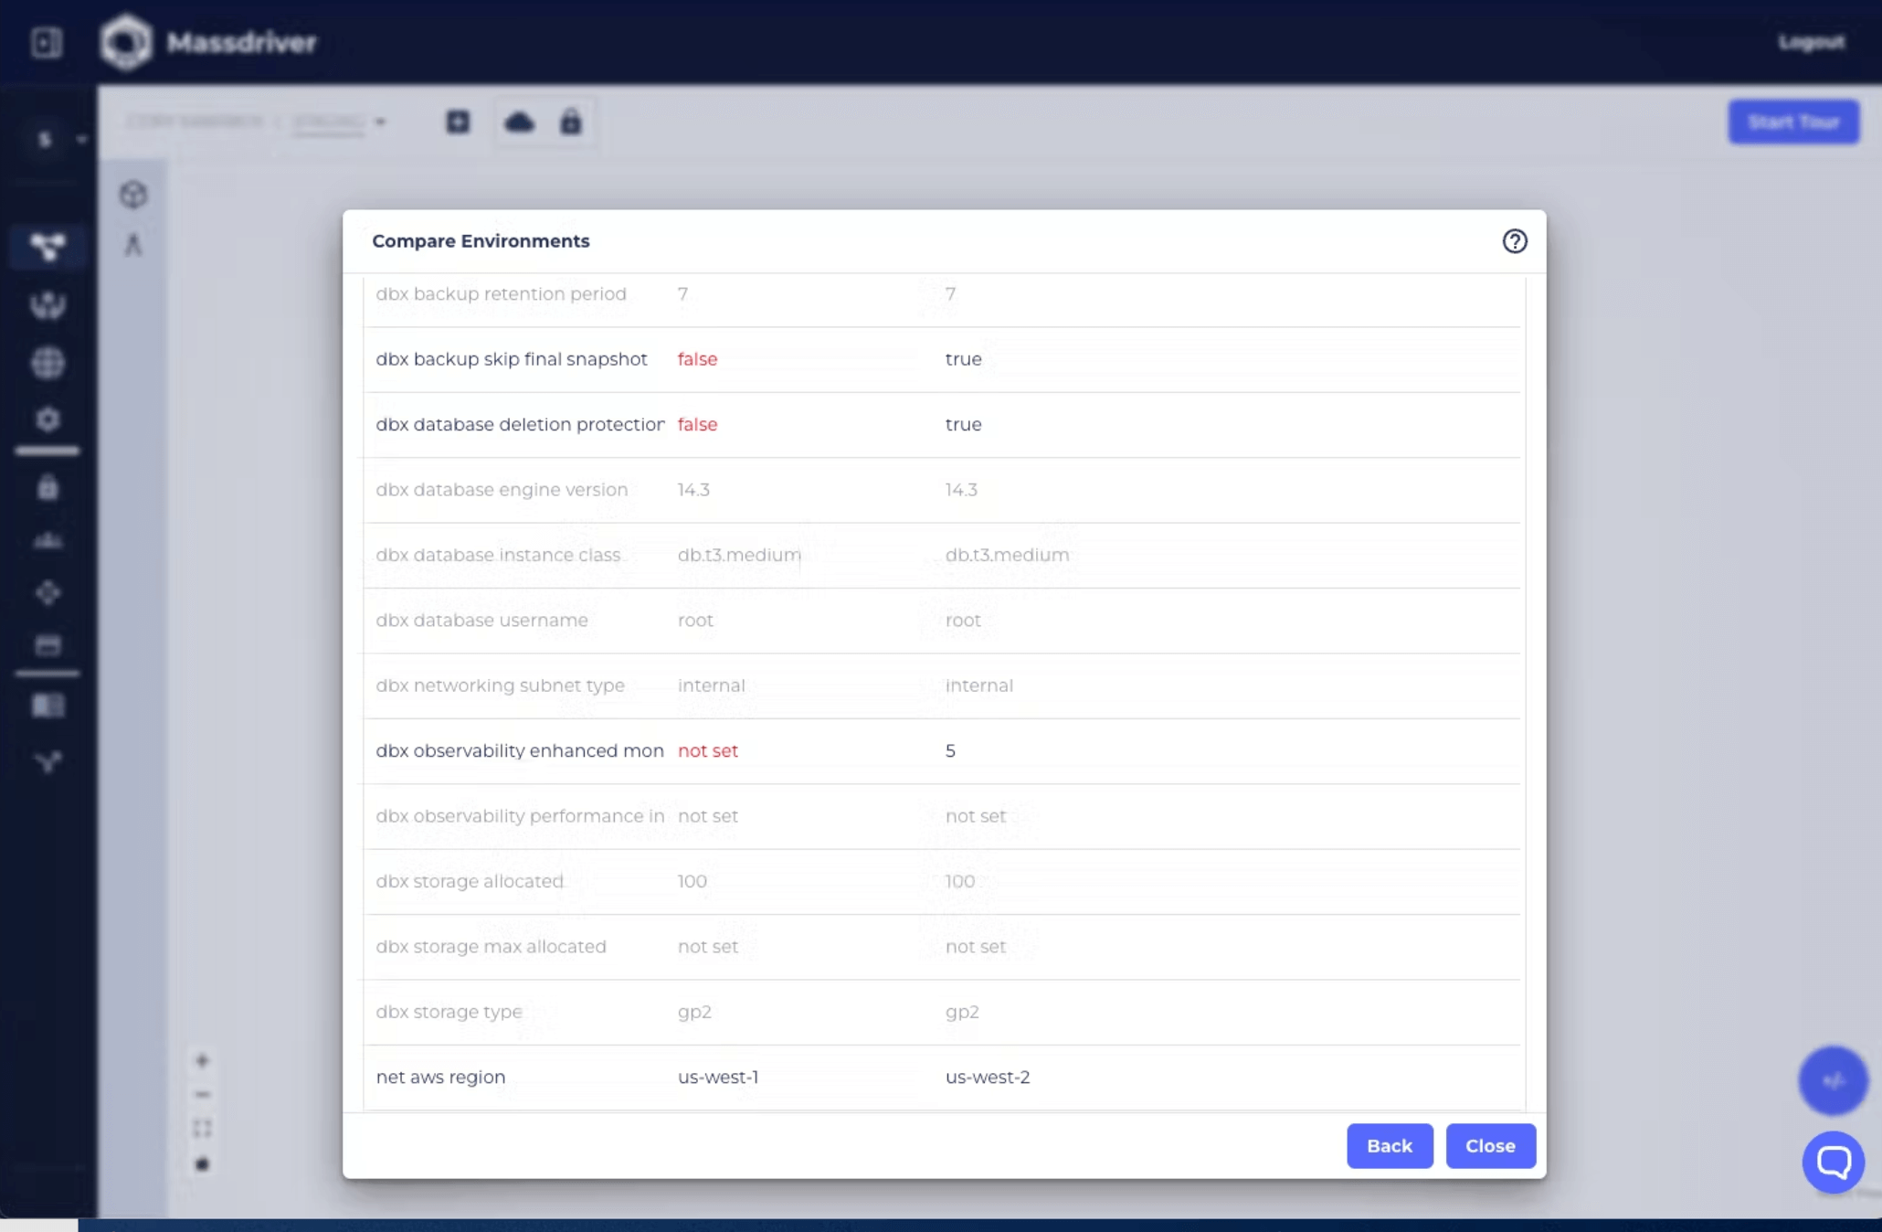Image resolution: width=1882 pixels, height=1232 pixels.
Task: Click the plus square add icon
Action: tap(458, 122)
